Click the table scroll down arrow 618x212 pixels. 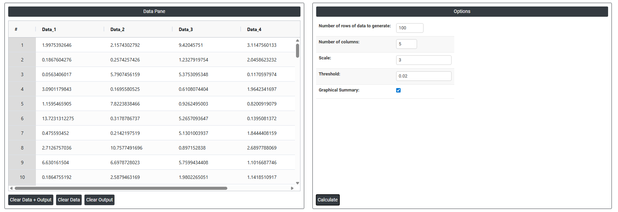point(297,183)
